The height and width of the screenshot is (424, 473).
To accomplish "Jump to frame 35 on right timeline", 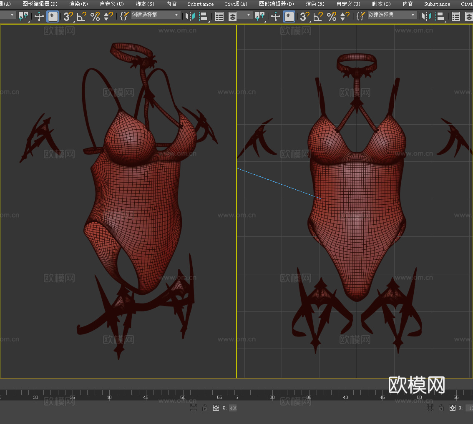I will (309, 397).
